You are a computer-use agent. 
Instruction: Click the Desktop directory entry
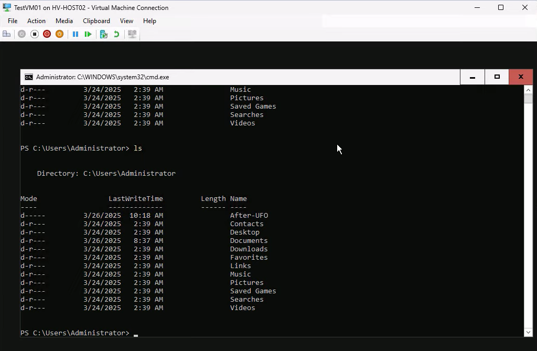click(244, 232)
